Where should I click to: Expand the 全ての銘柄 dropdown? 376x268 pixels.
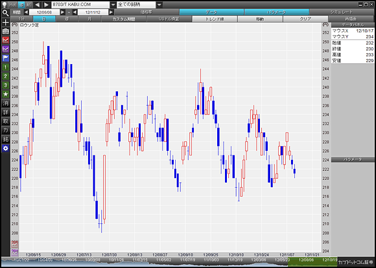coord(159,5)
